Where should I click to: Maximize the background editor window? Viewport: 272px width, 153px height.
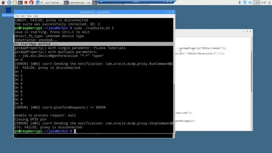[x=247, y=31]
